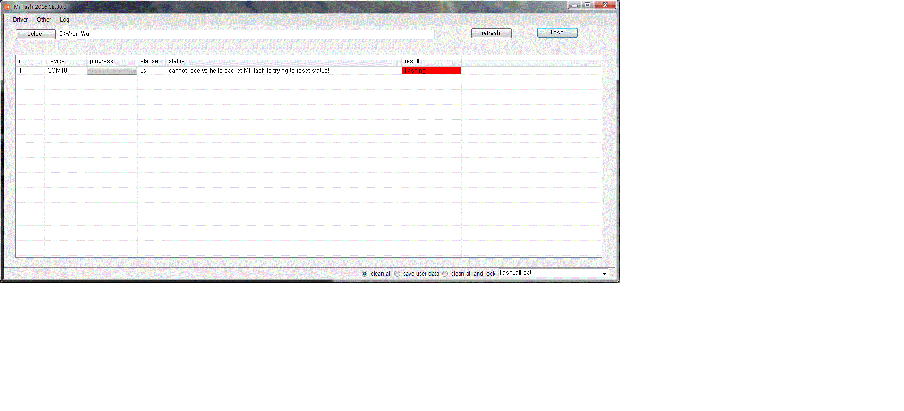Click the 'cannot receive hello packet' status text

tap(249, 71)
